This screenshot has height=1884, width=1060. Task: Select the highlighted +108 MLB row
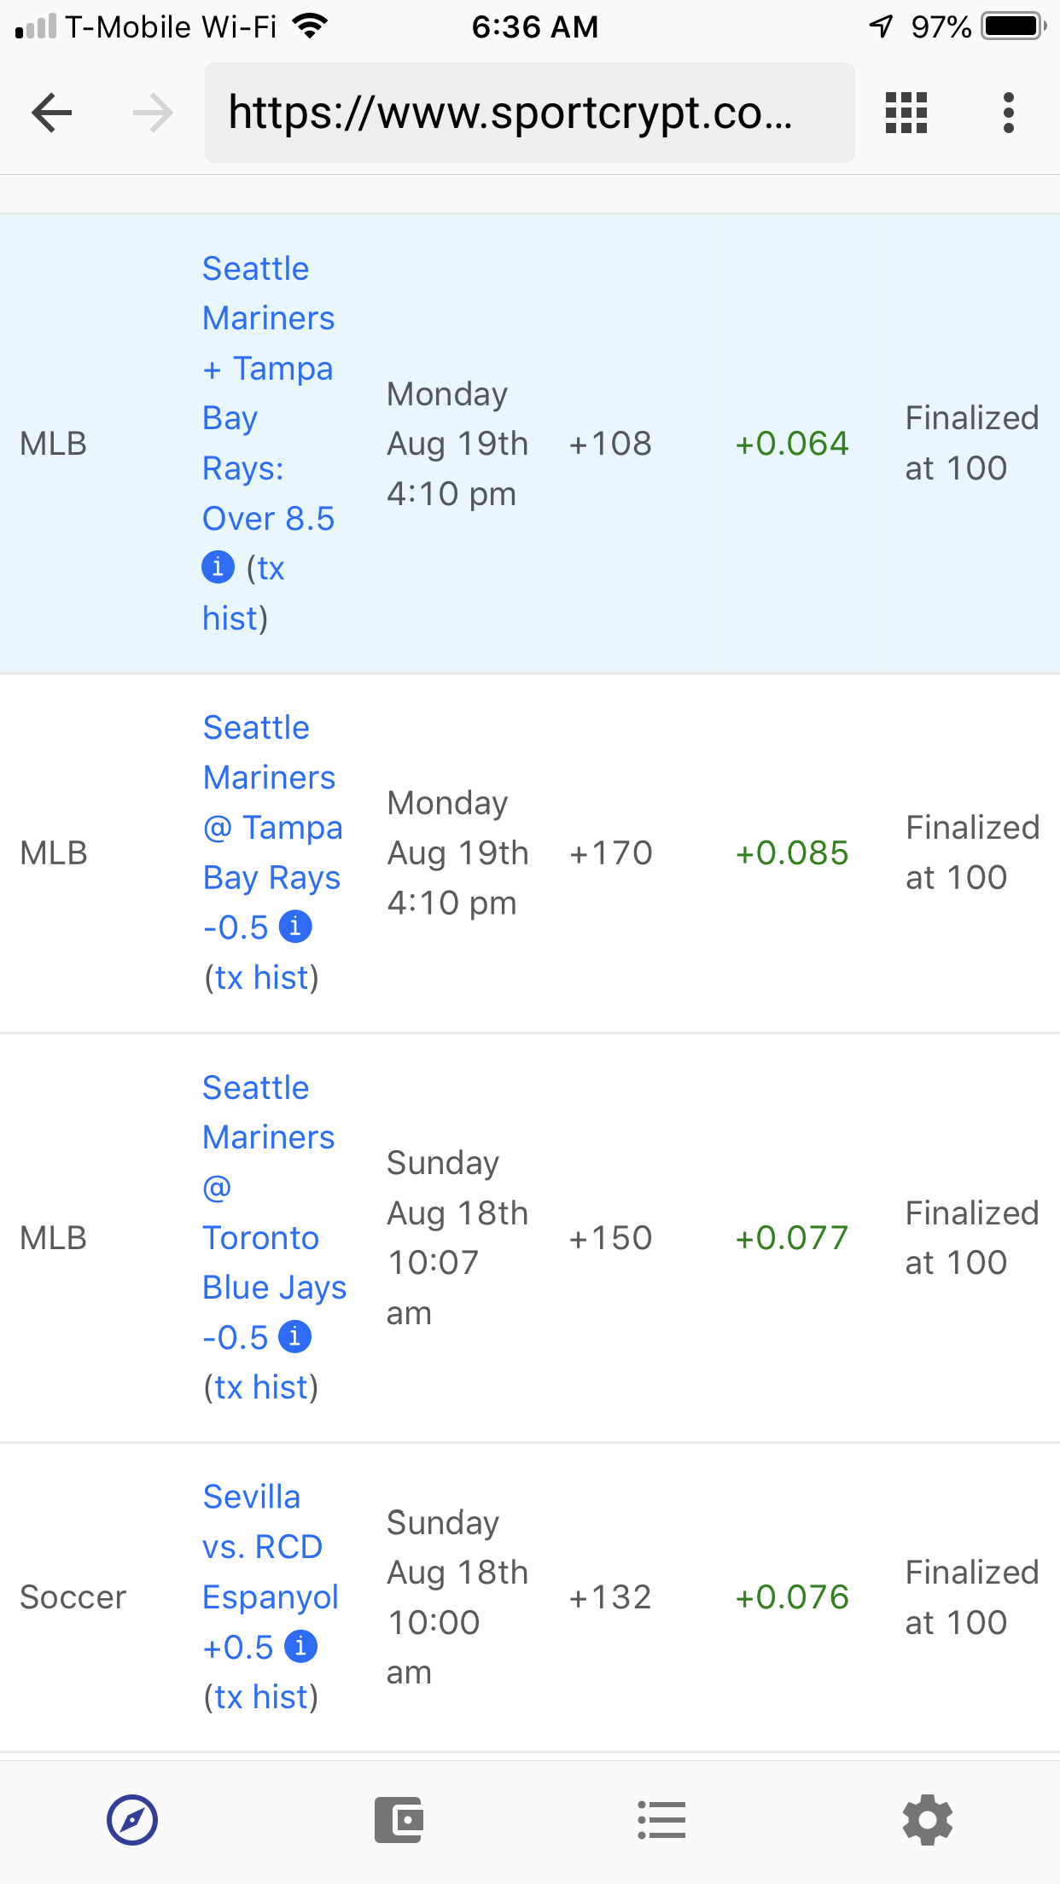tap(610, 444)
